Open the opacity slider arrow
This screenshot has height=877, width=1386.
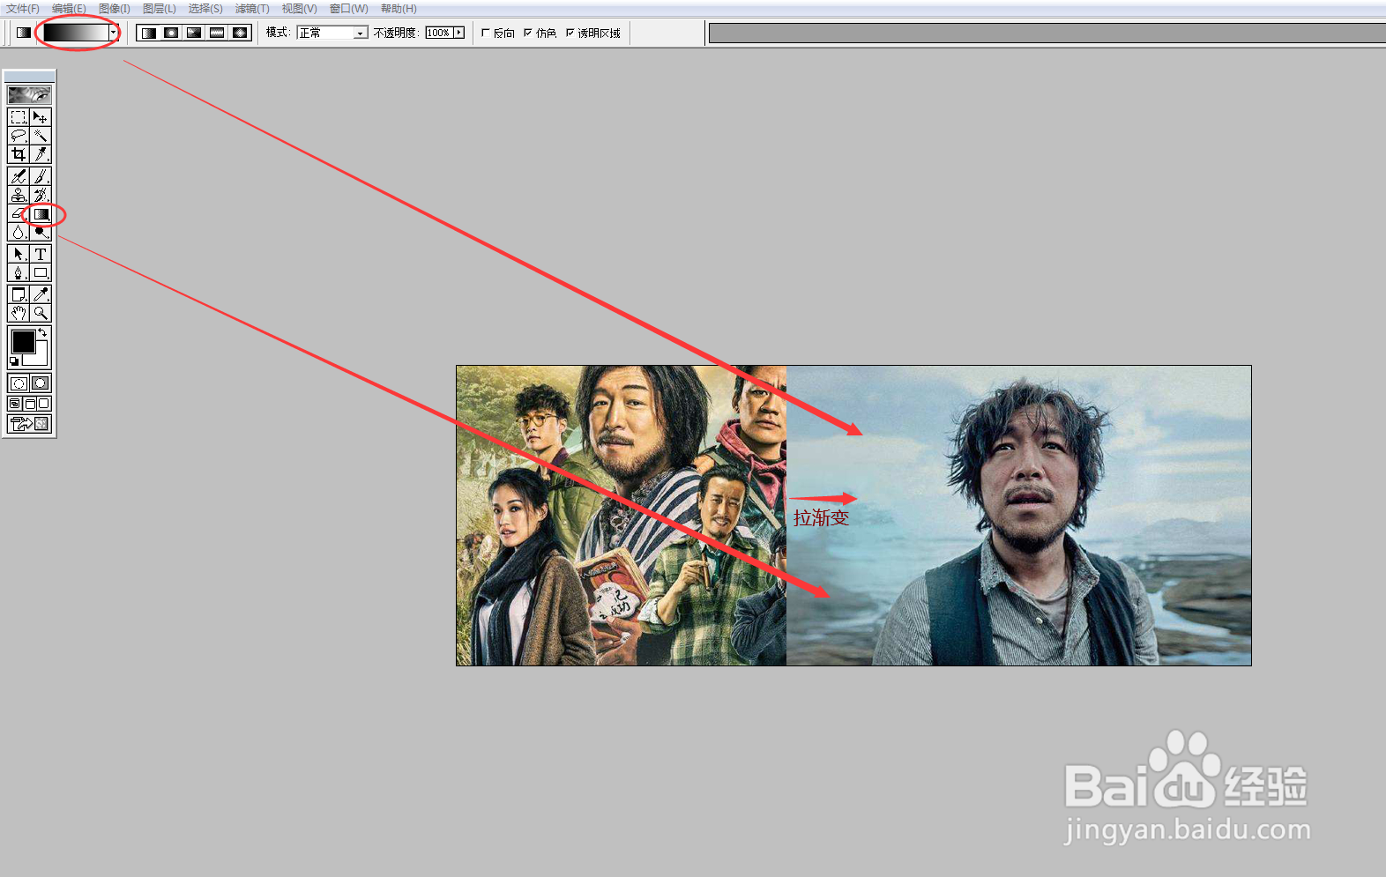(x=459, y=33)
